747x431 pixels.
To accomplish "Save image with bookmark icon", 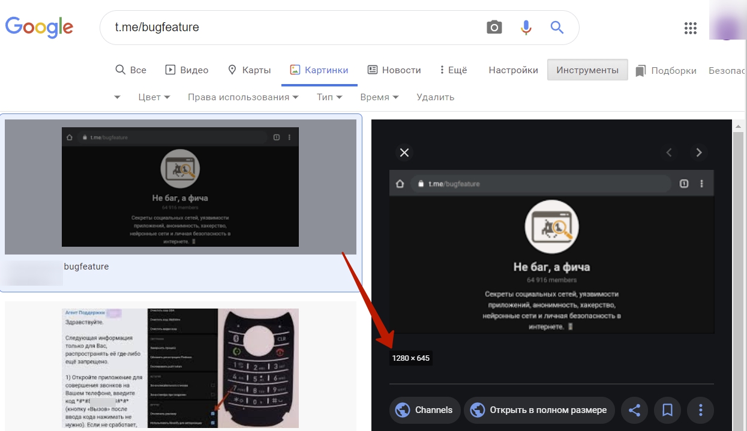I will click(667, 411).
